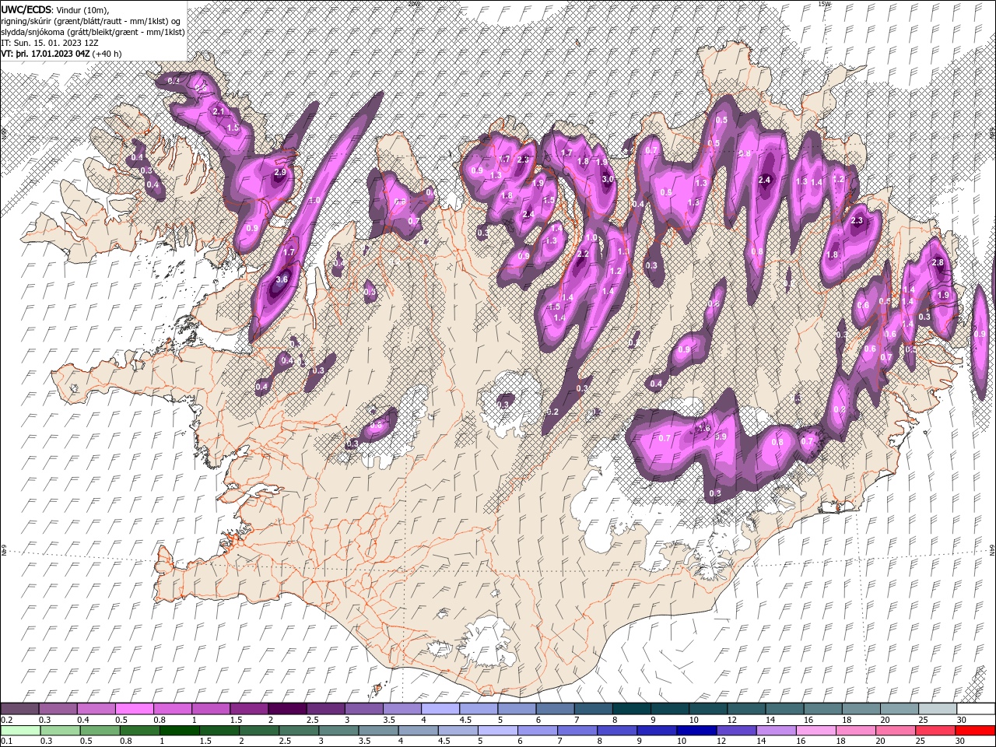Click the UWC/ECDS title in the header
This screenshot has width=996, height=747.
click(26, 9)
